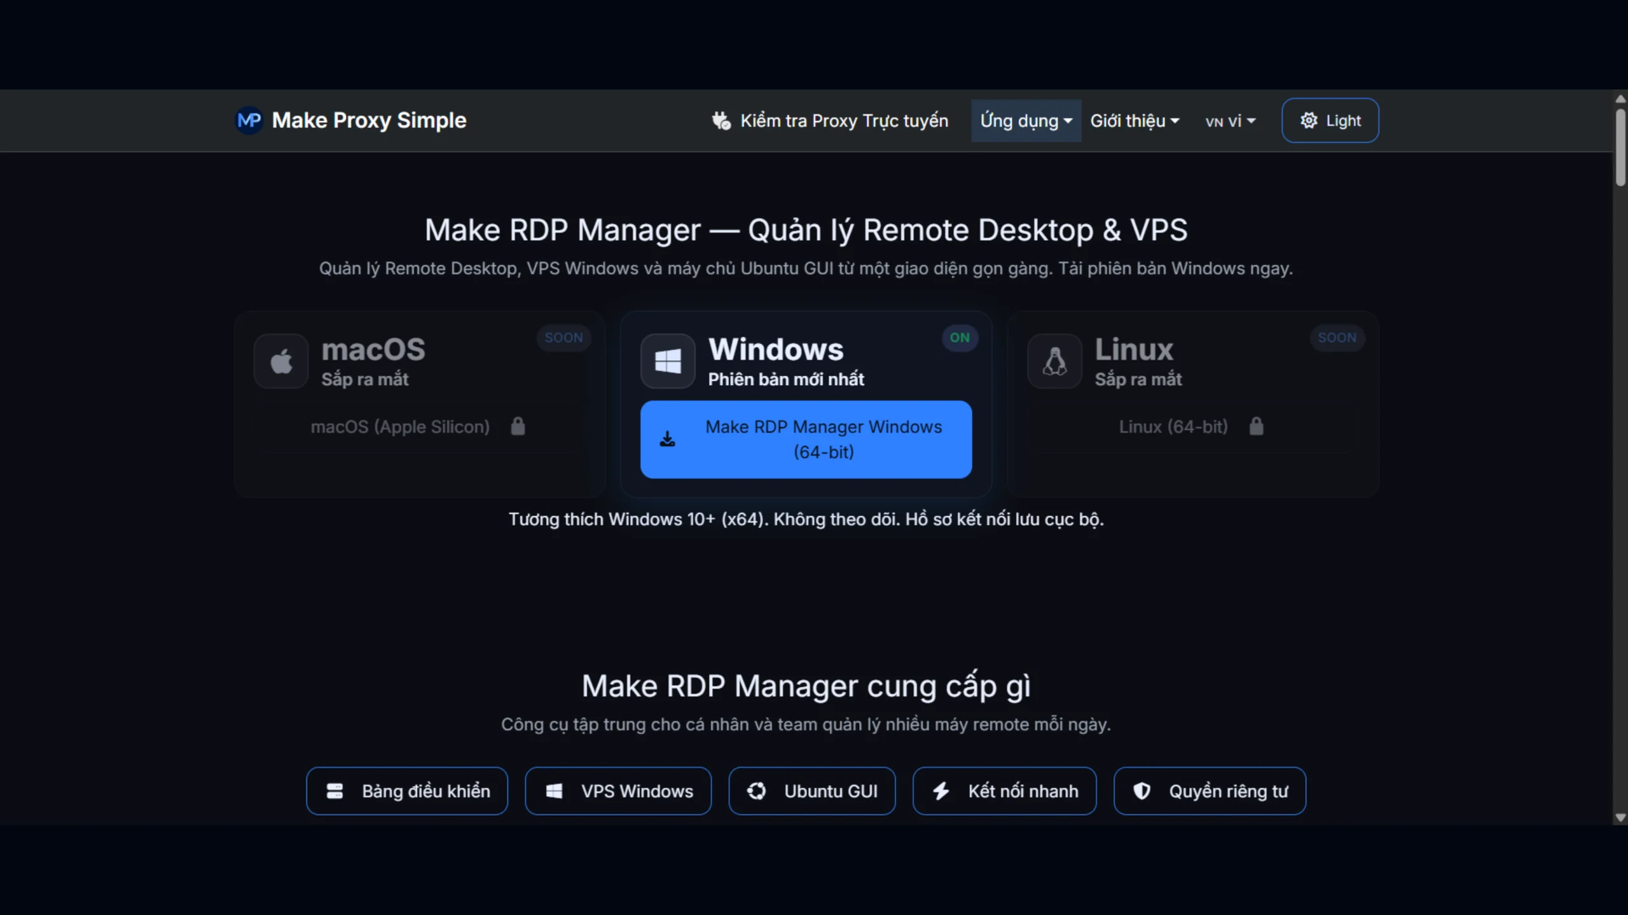1628x915 pixels.
Task: Select the Bảng điều khiển feature tab
Action: point(407,791)
